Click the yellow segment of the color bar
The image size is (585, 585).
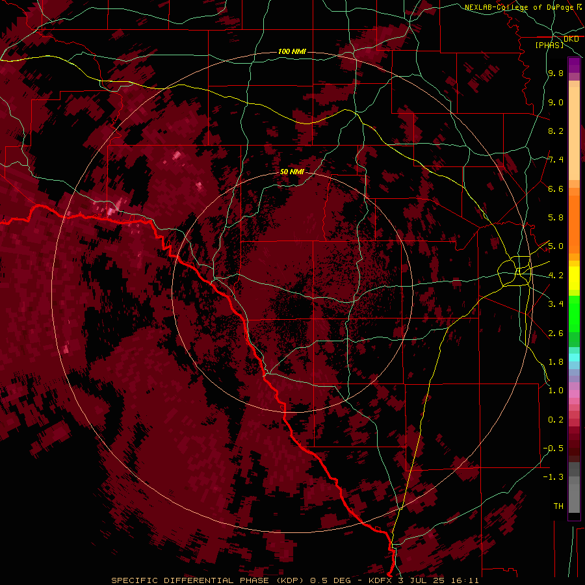coord(574,278)
